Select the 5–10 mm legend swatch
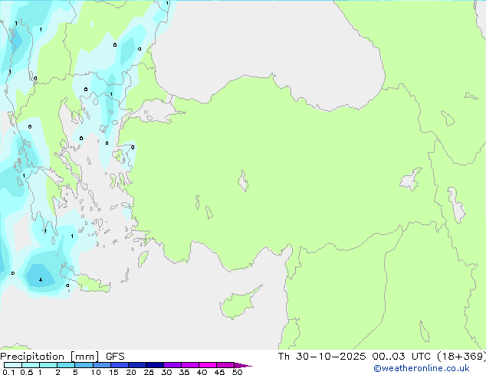This screenshot has width=486, height=375. (x=84, y=365)
